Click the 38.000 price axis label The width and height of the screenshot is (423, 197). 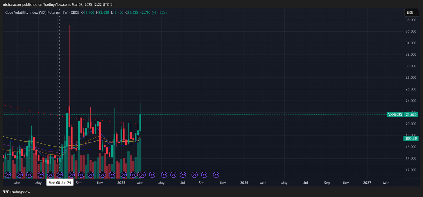coord(411,20)
